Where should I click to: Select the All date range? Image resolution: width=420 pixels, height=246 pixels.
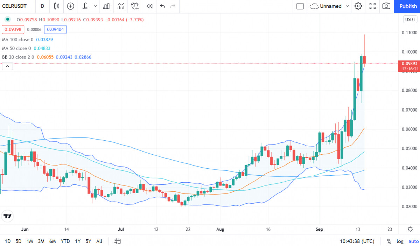(99, 241)
